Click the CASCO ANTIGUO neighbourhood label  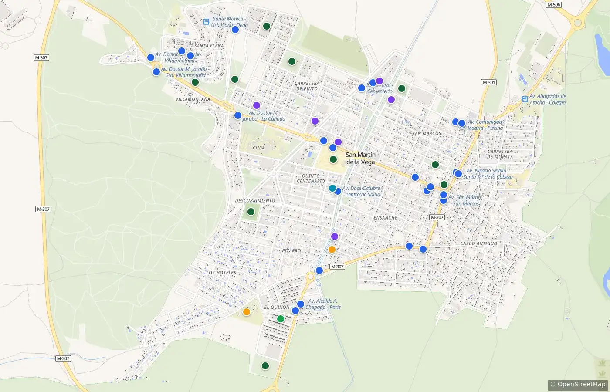point(479,244)
